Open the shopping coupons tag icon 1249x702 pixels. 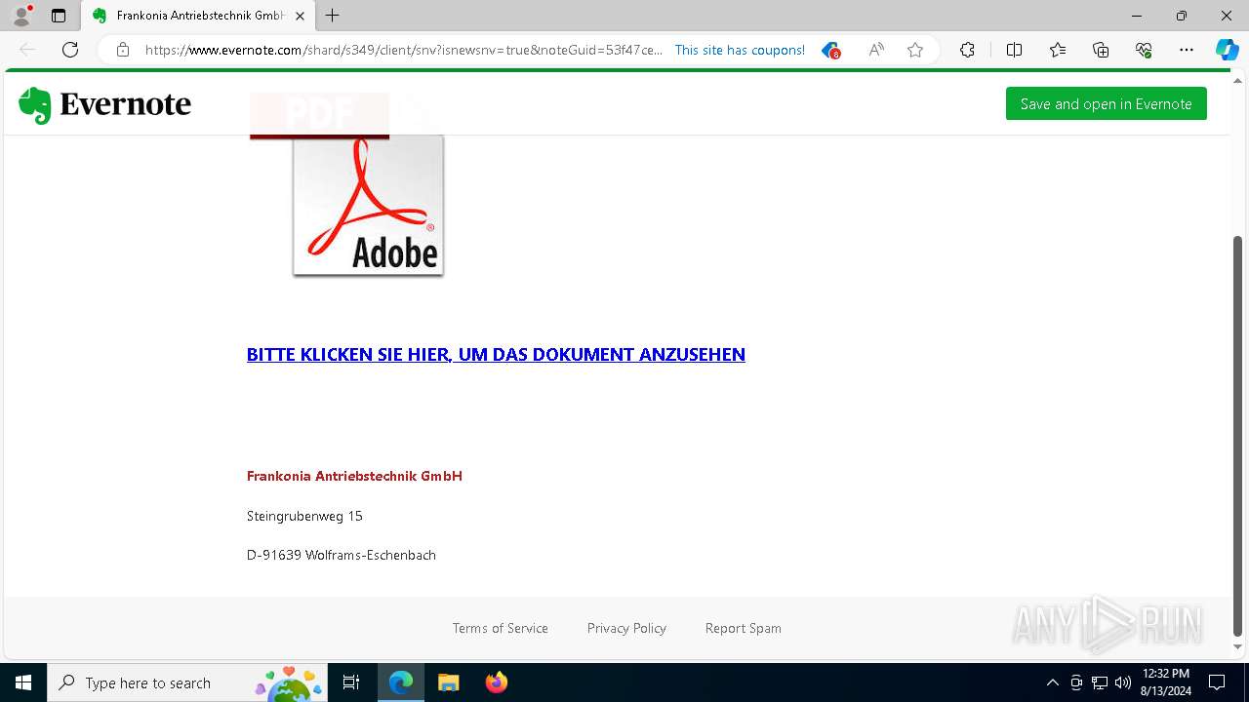point(830,50)
